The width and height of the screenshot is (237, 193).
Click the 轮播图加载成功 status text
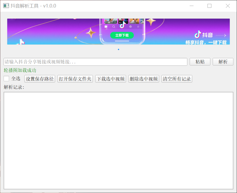click(x=20, y=70)
